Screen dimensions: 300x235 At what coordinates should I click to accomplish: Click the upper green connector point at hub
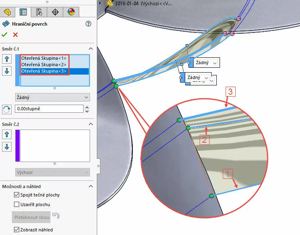pyautogui.click(x=114, y=81)
